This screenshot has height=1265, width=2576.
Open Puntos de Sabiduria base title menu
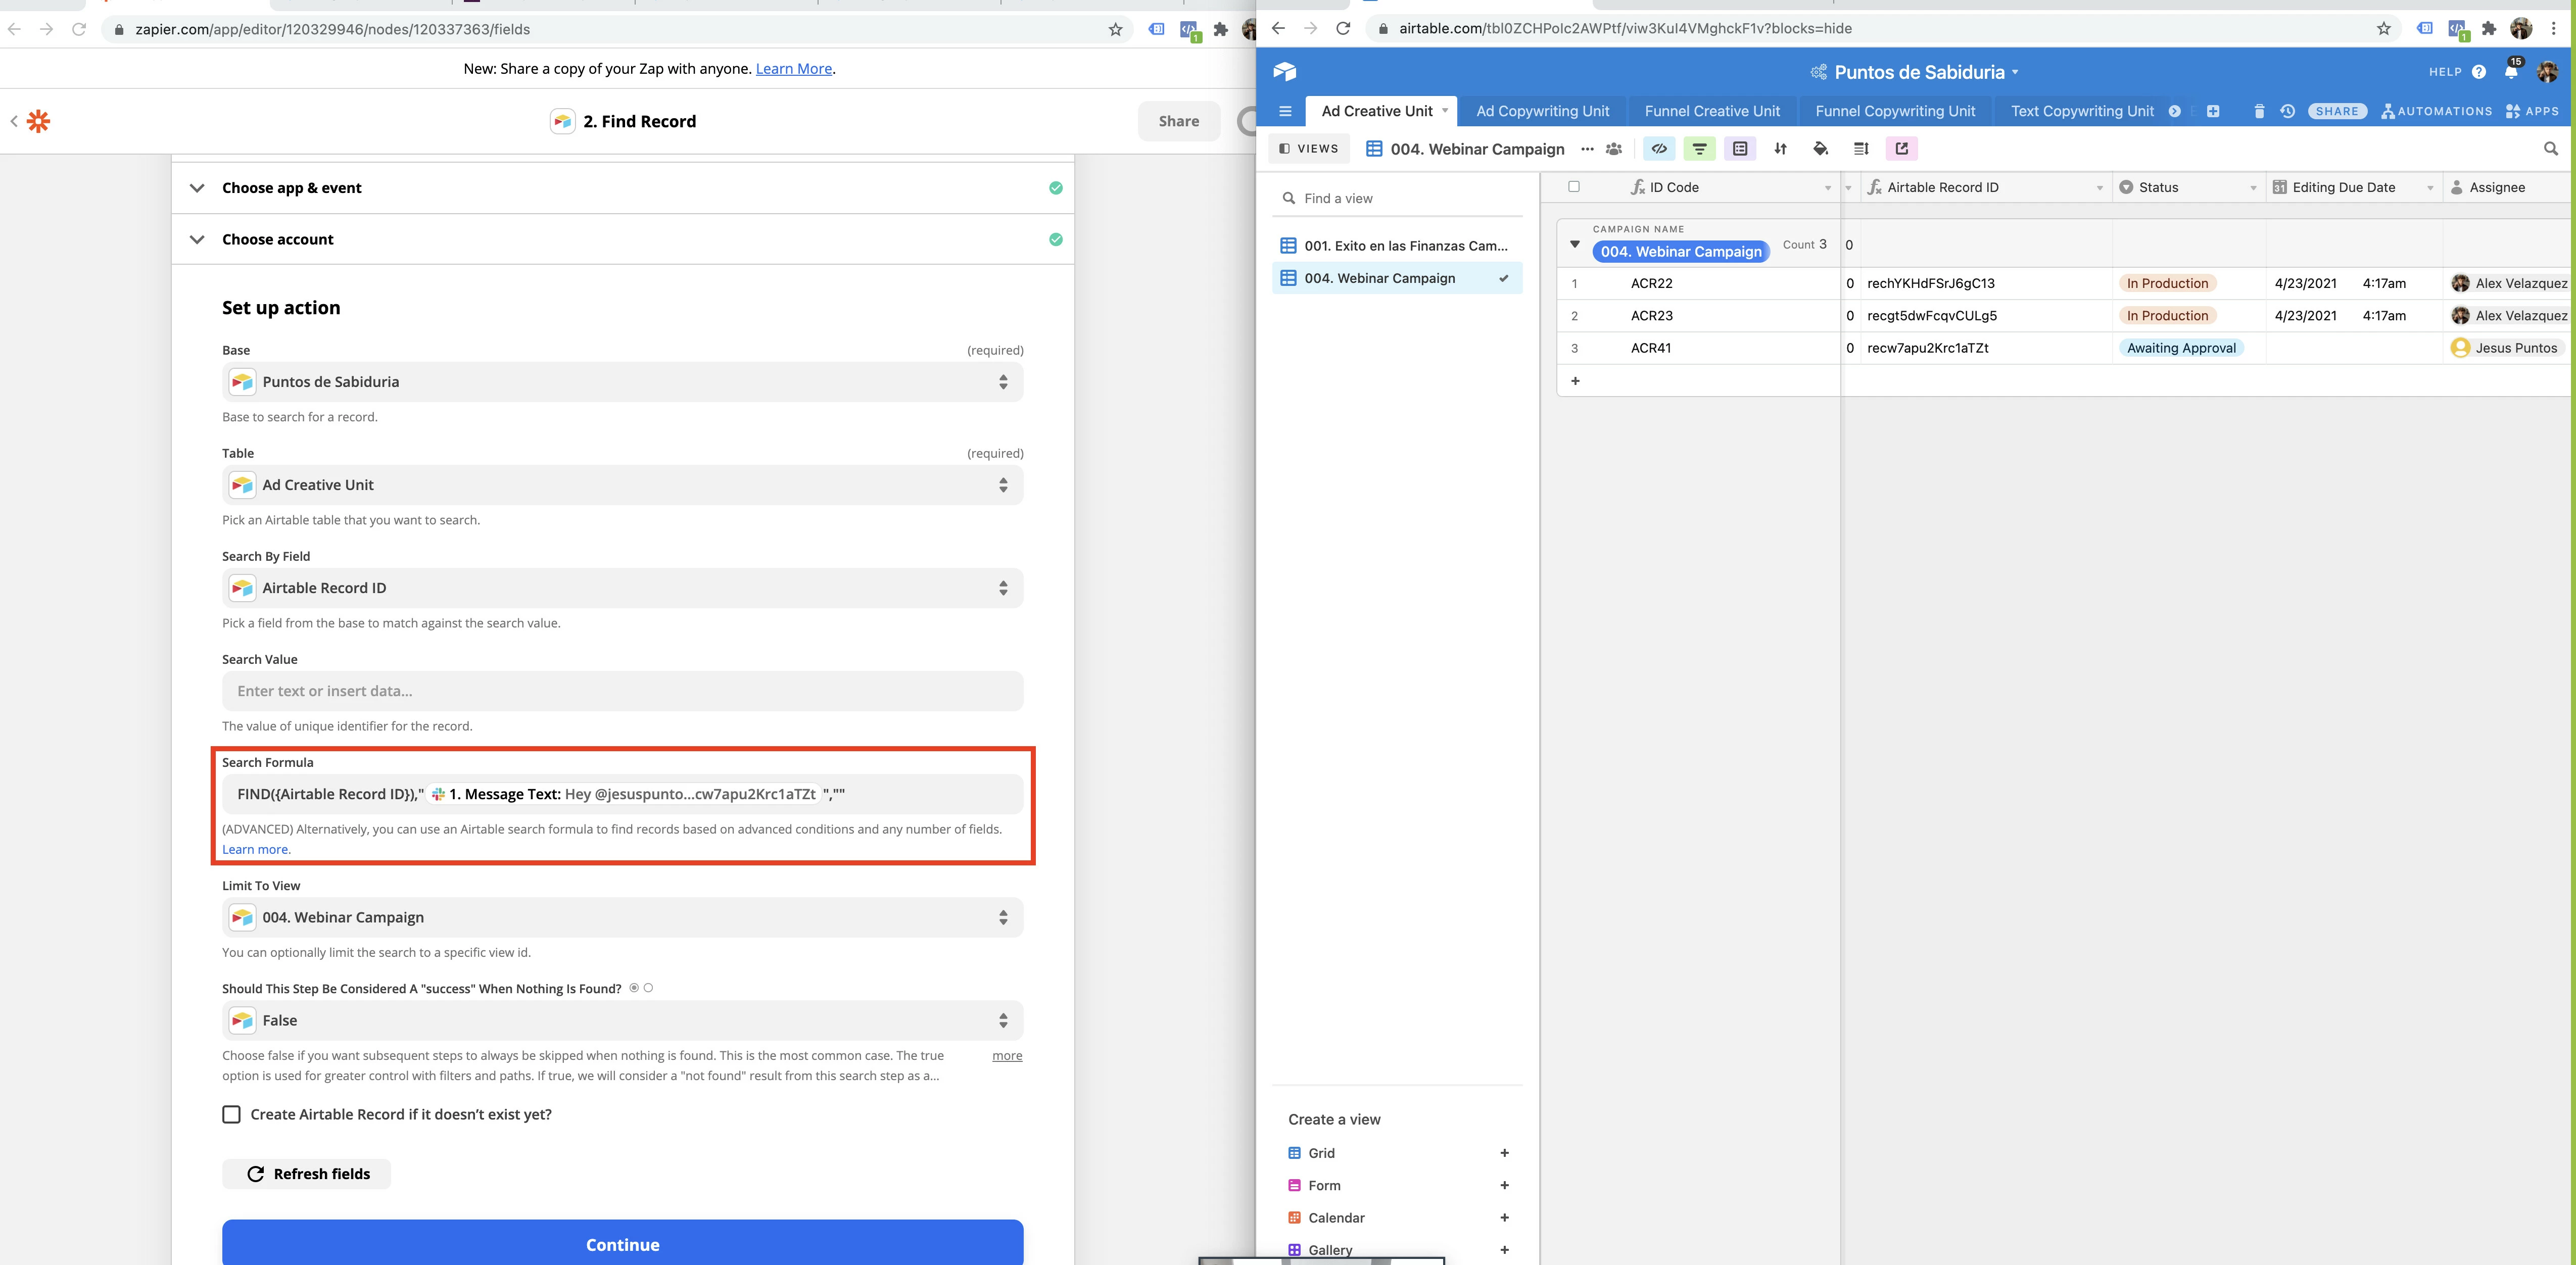coord(1916,72)
